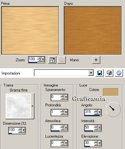Image resolution: width=125 pixels, height=149 pixels.
Task: Click the Dopo preview image
Action: [93, 31]
